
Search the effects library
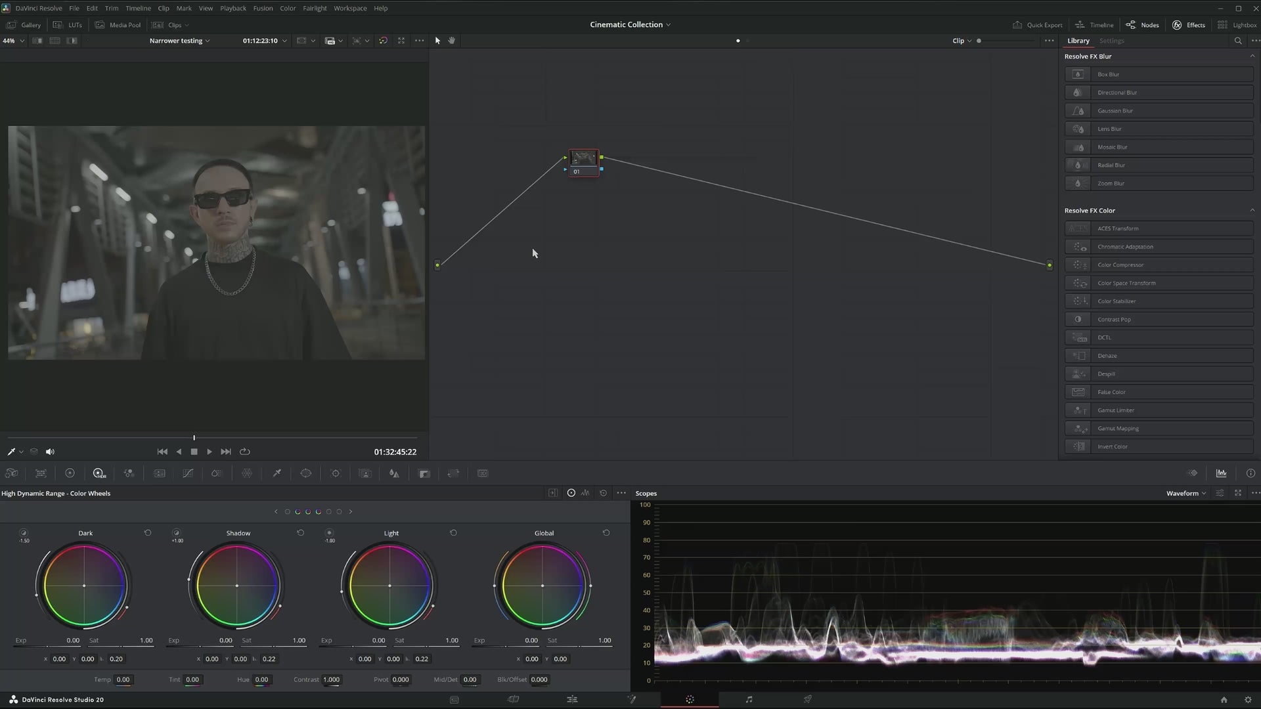(1238, 41)
